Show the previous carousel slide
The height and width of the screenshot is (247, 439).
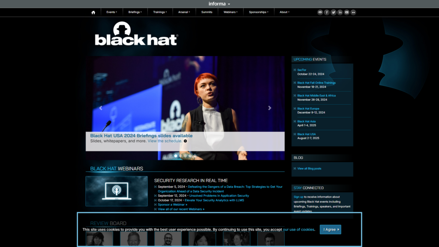[100, 108]
